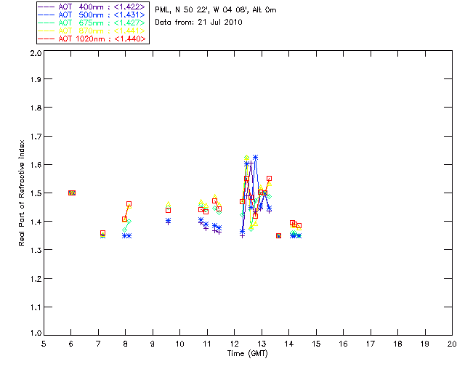The height and width of the screenshot is (372, 465).
Task: Click the 1.8 y-axis tick label
Action: tap(36, 108)
